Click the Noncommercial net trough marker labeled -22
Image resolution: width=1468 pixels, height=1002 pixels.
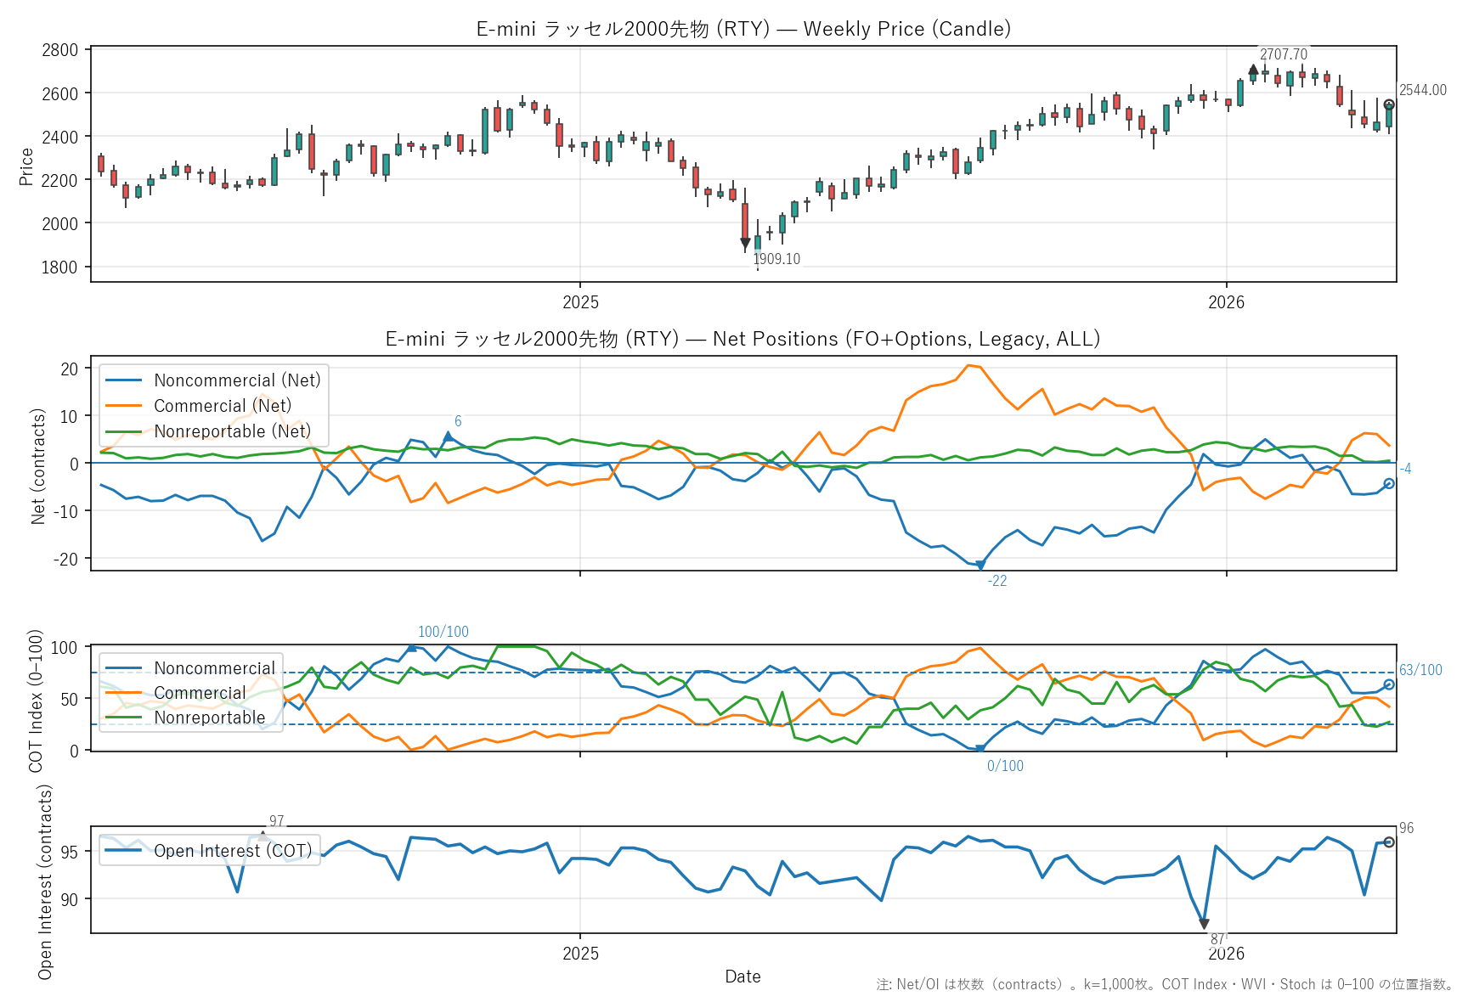(980, 566)
